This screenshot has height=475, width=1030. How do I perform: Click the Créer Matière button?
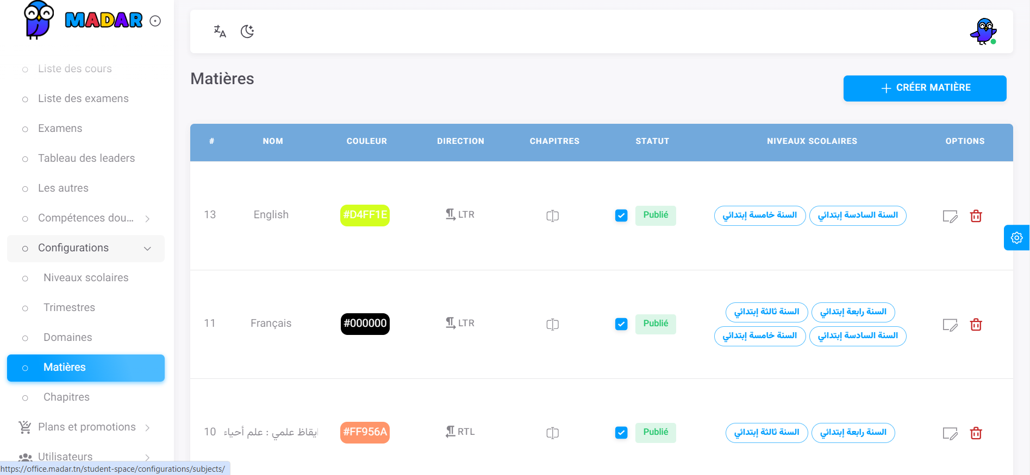coord(925,88)
